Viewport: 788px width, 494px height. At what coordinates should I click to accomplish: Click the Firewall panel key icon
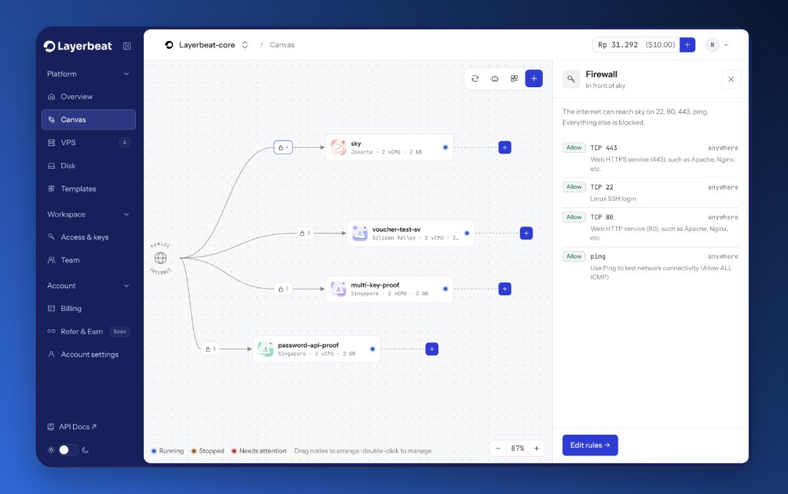(x=571, y=79)
